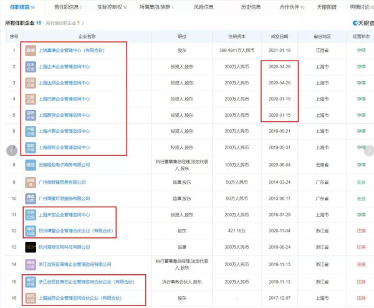The image size is (374, 308).
Task: Open the 实际控制权 tab
Action: pos(112,7)
